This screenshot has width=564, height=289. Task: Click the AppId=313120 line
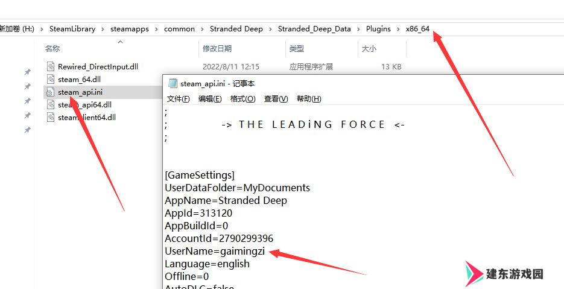click(x=198, y=213)
